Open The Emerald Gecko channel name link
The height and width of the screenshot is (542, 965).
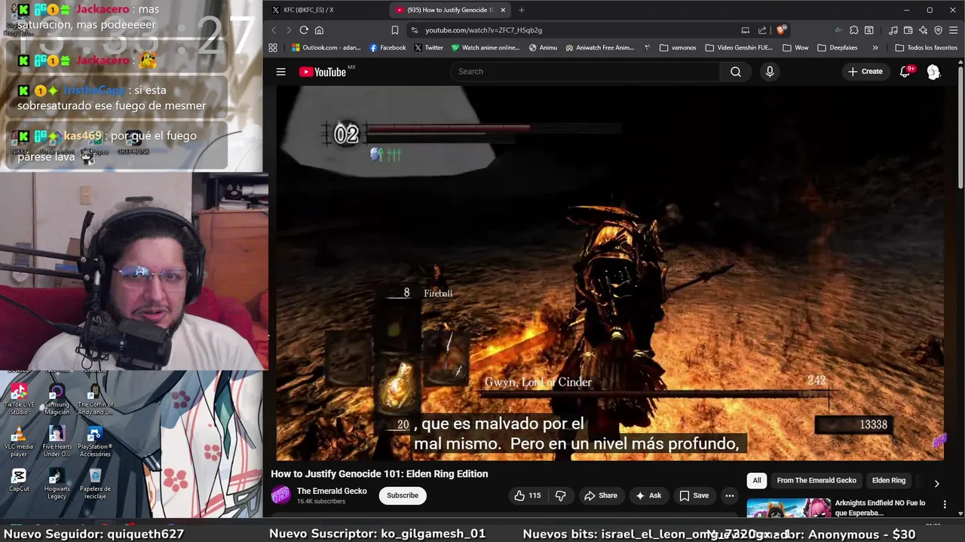332,491
